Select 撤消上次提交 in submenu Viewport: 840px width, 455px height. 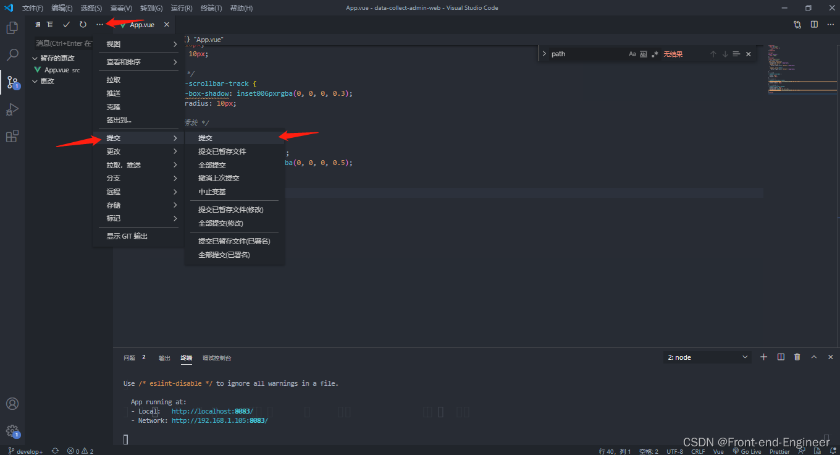(235, 178)
